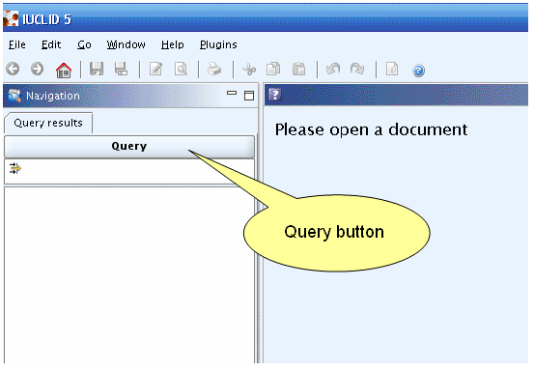
Task: Click the Print icon in toolbar
Action: [x=214, y=70]
